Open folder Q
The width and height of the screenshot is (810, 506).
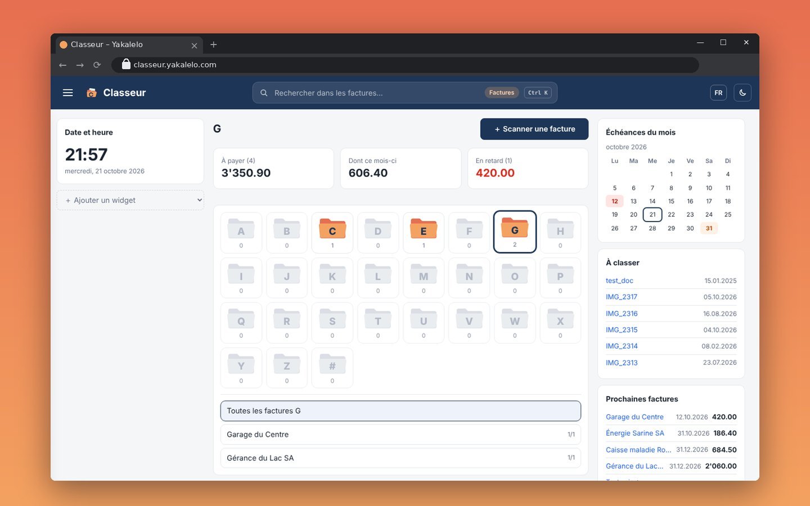tap(241, 323)
